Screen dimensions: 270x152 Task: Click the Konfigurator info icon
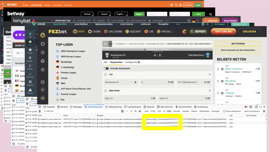[x=139, y=62]
